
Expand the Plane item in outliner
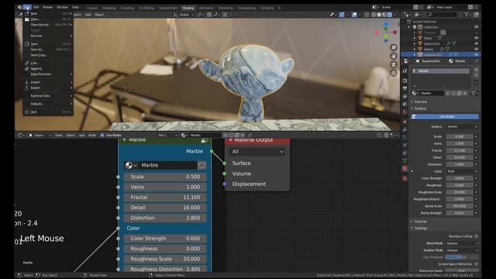point(415,38)
